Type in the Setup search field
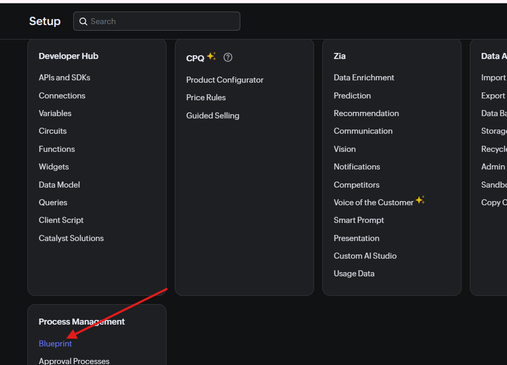 [x=162, y=21]
